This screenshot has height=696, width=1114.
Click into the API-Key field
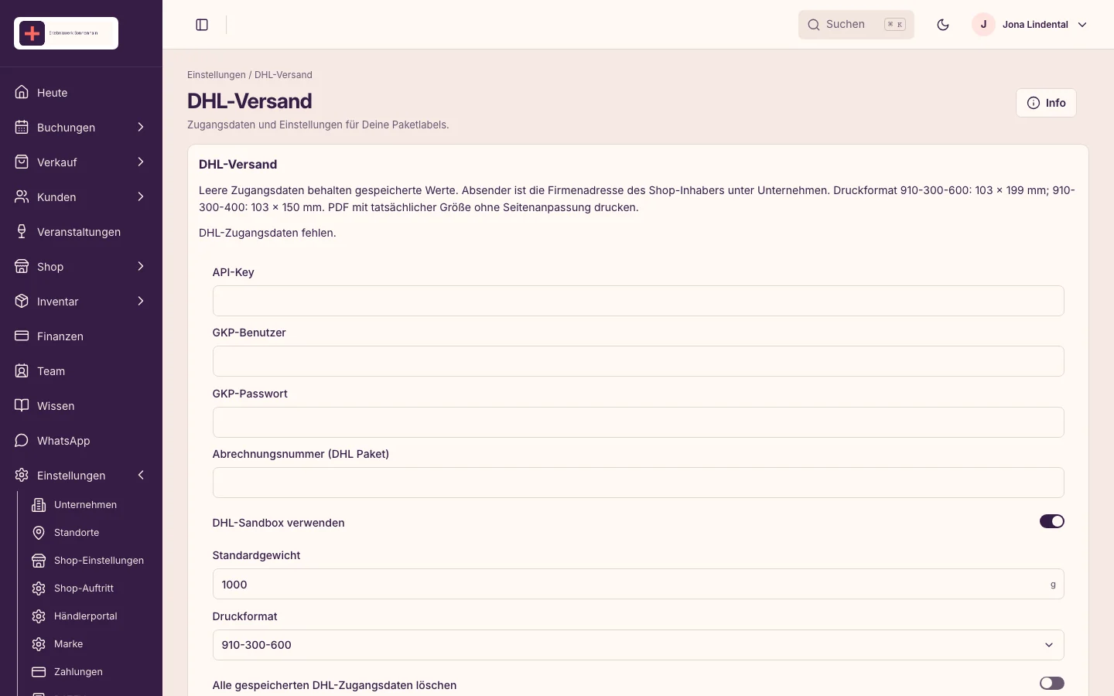(x=638, y=301)
